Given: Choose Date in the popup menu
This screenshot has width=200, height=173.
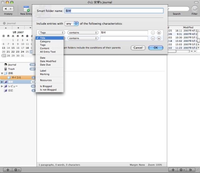Looking at the screenshot, I should tap(50, 58).
